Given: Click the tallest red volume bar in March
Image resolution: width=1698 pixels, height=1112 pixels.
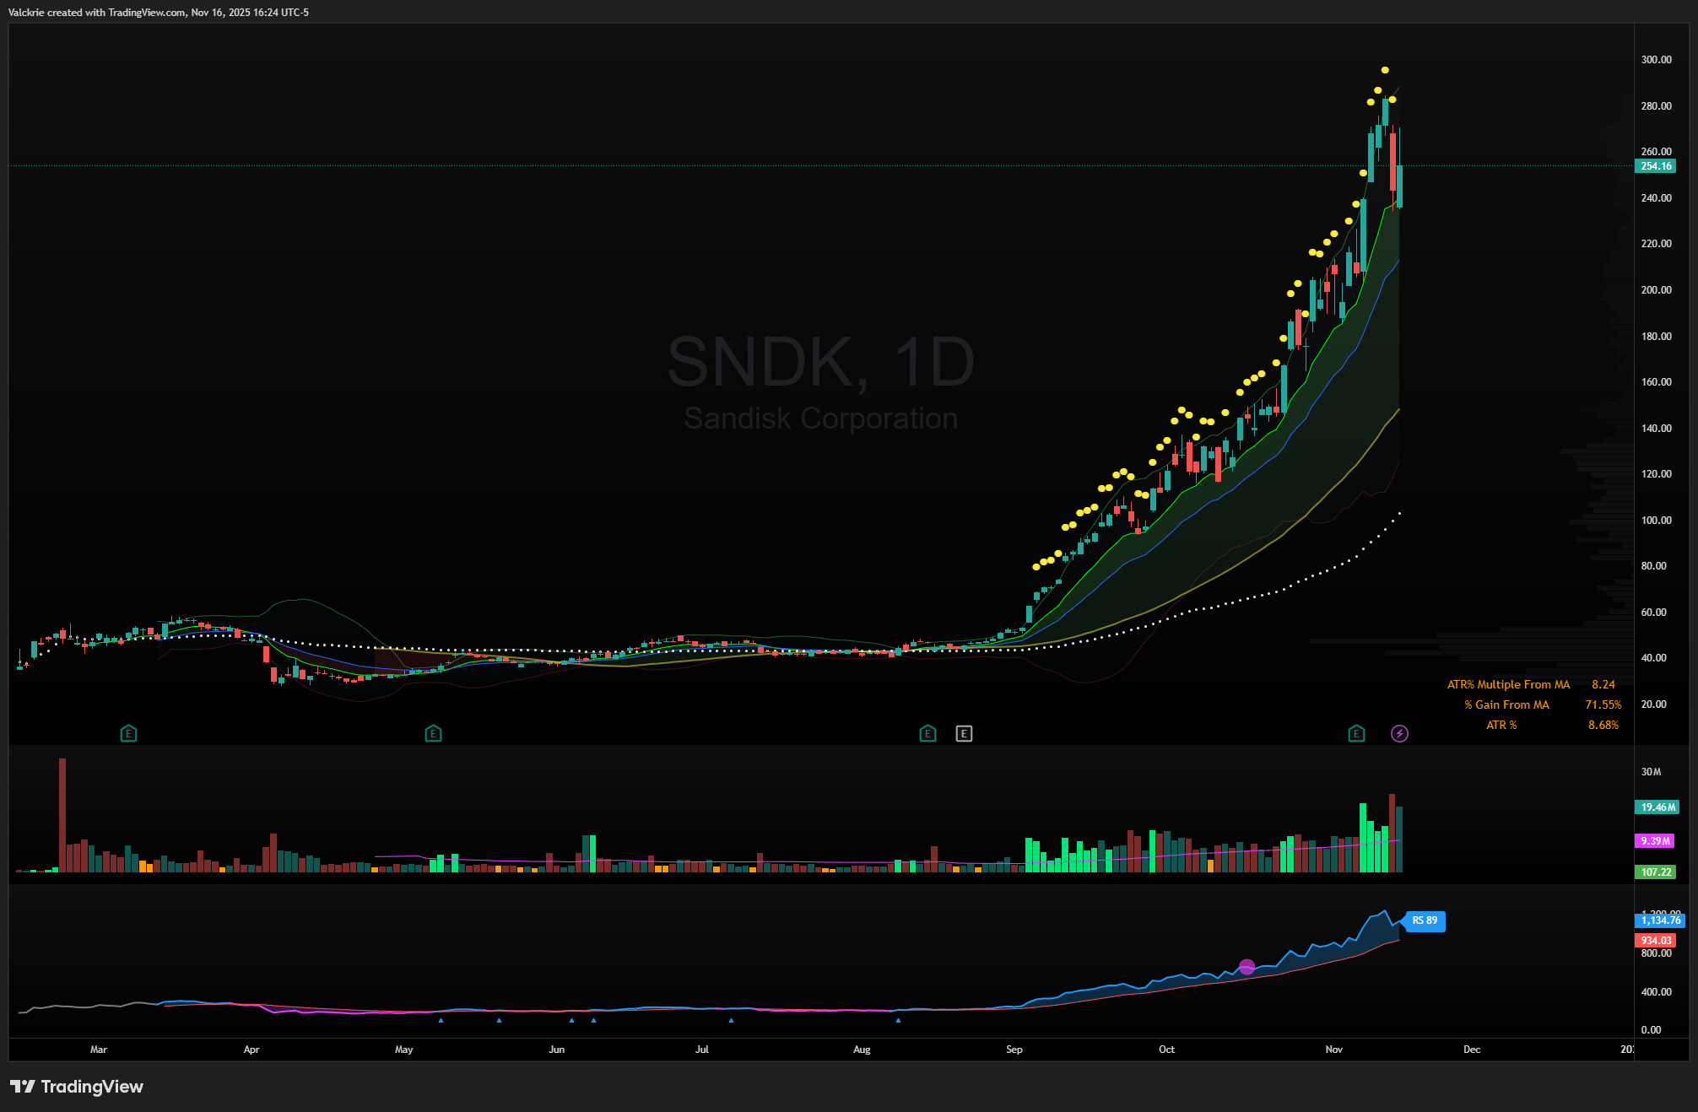Looking at the screenshot, I should (62, 814).
